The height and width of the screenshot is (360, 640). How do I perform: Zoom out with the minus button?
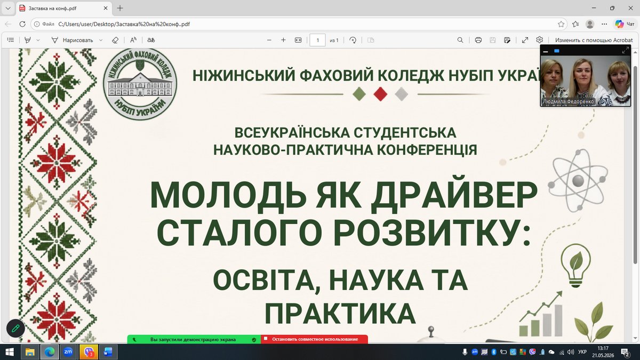pyautogui.click(x=269, y=40)
